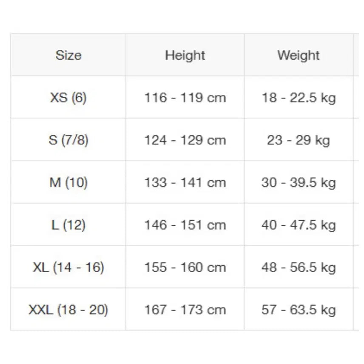Click the 18 - 22.5 kg weight cell
364x364 pixels.
click(x=299, y=98)
